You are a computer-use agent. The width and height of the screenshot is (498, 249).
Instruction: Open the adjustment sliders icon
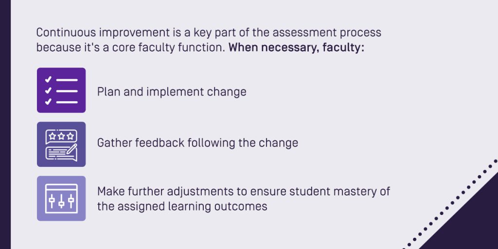(x=61, y=198)
